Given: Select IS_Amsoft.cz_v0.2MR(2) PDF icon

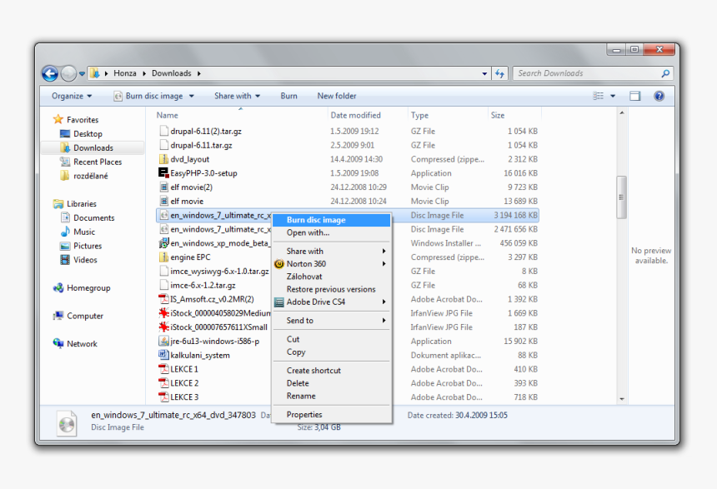Looking at the screenshot, I should tap(163, 299).
